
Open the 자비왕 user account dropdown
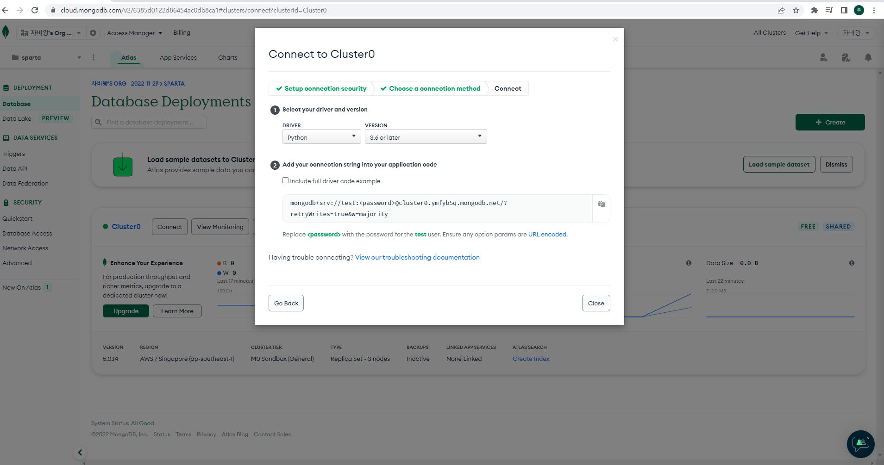click(x=856, y=33)
